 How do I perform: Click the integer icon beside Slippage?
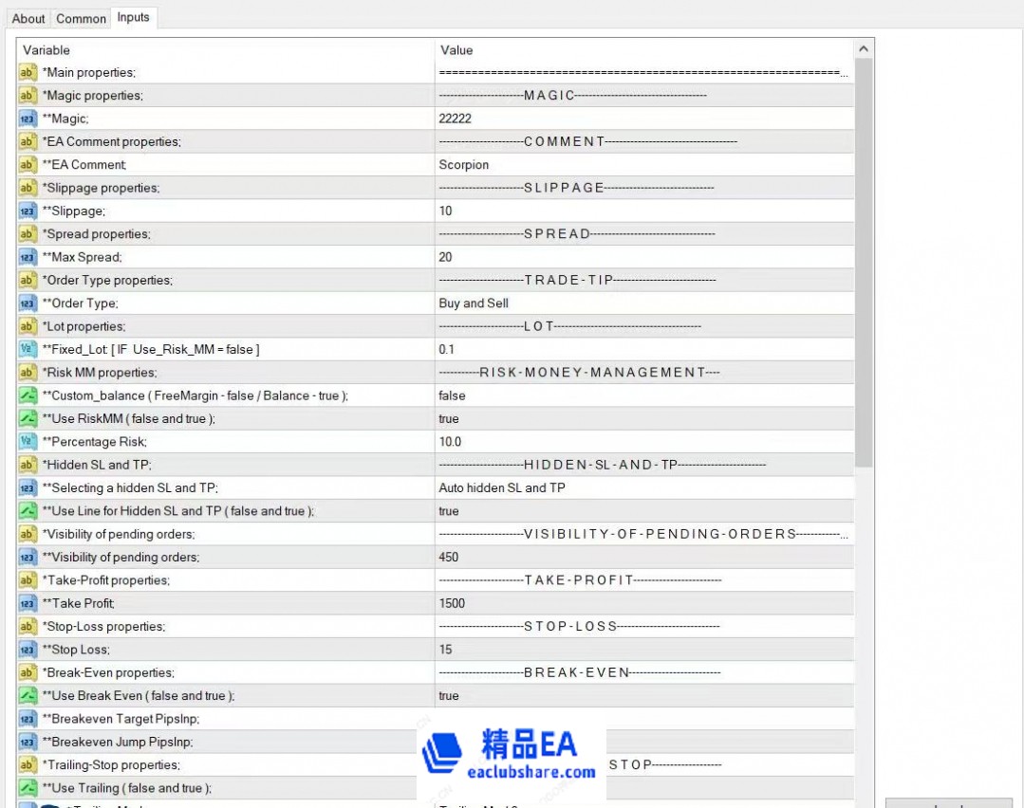tap(28, 211)
